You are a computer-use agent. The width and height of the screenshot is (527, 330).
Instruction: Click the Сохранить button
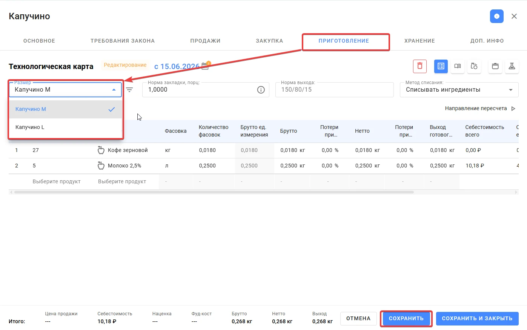tap(406, 318)
